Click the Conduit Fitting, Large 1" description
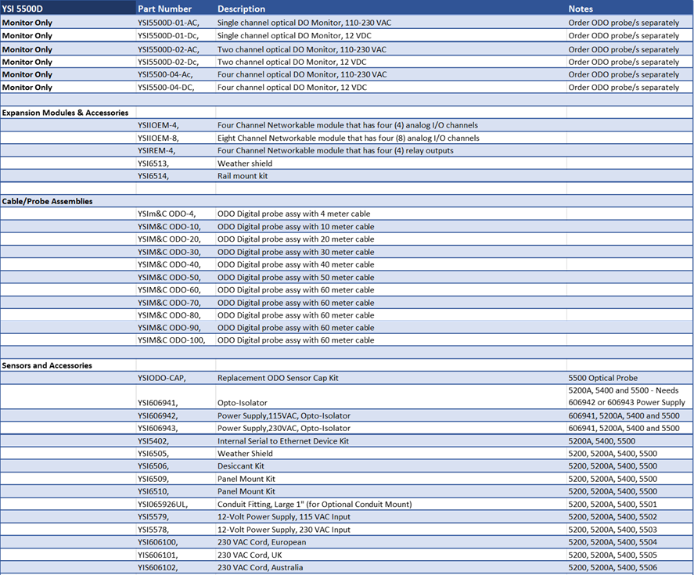The height and width of the screenshot is (575, 694). [315, 504]
